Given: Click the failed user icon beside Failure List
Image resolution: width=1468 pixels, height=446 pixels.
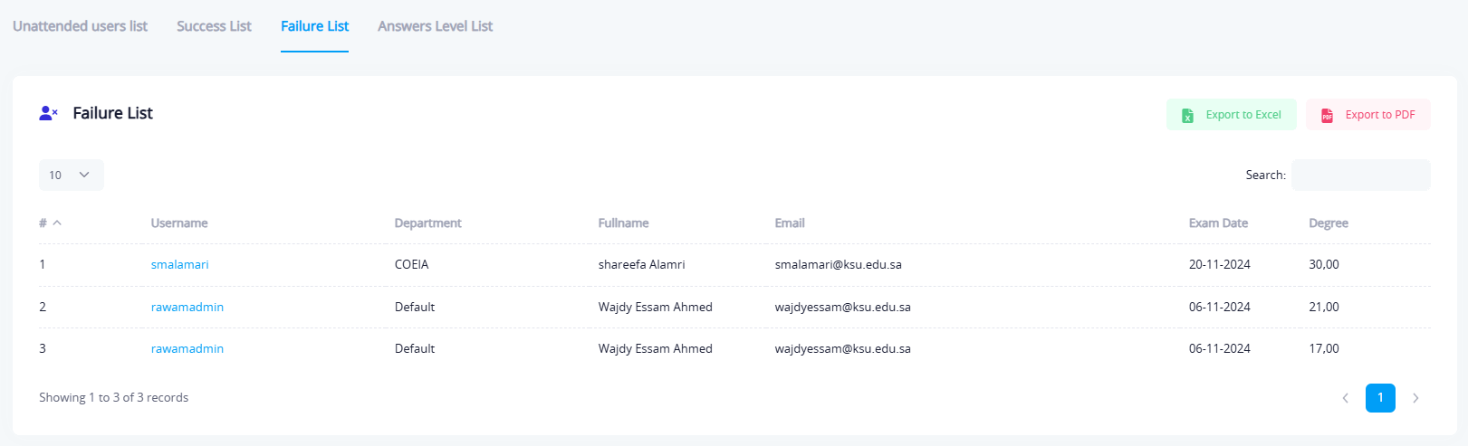Looking at the screenshot, I should click(49, 113).
